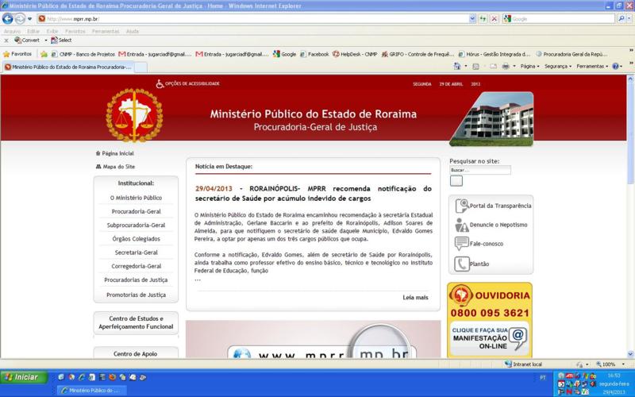
Task: Refresh the page with the green arrows icon
Action: point(483,18)
